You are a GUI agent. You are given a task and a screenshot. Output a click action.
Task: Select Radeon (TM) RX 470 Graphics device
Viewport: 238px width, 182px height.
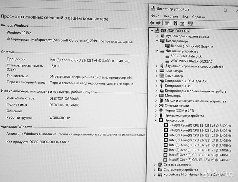pyautogui.click(x=192, y=46)
